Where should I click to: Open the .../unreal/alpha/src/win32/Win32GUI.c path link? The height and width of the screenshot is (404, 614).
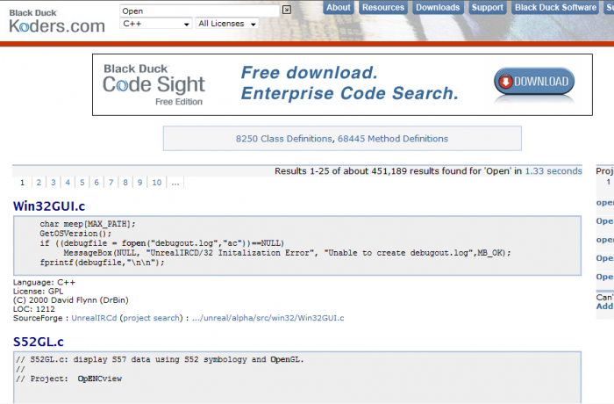coord(268,318)
